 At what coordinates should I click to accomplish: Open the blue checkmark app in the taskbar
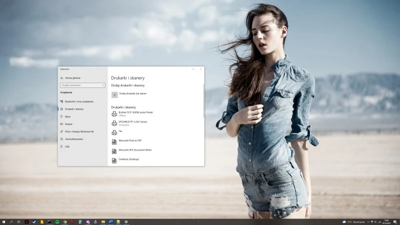(34, 222)
